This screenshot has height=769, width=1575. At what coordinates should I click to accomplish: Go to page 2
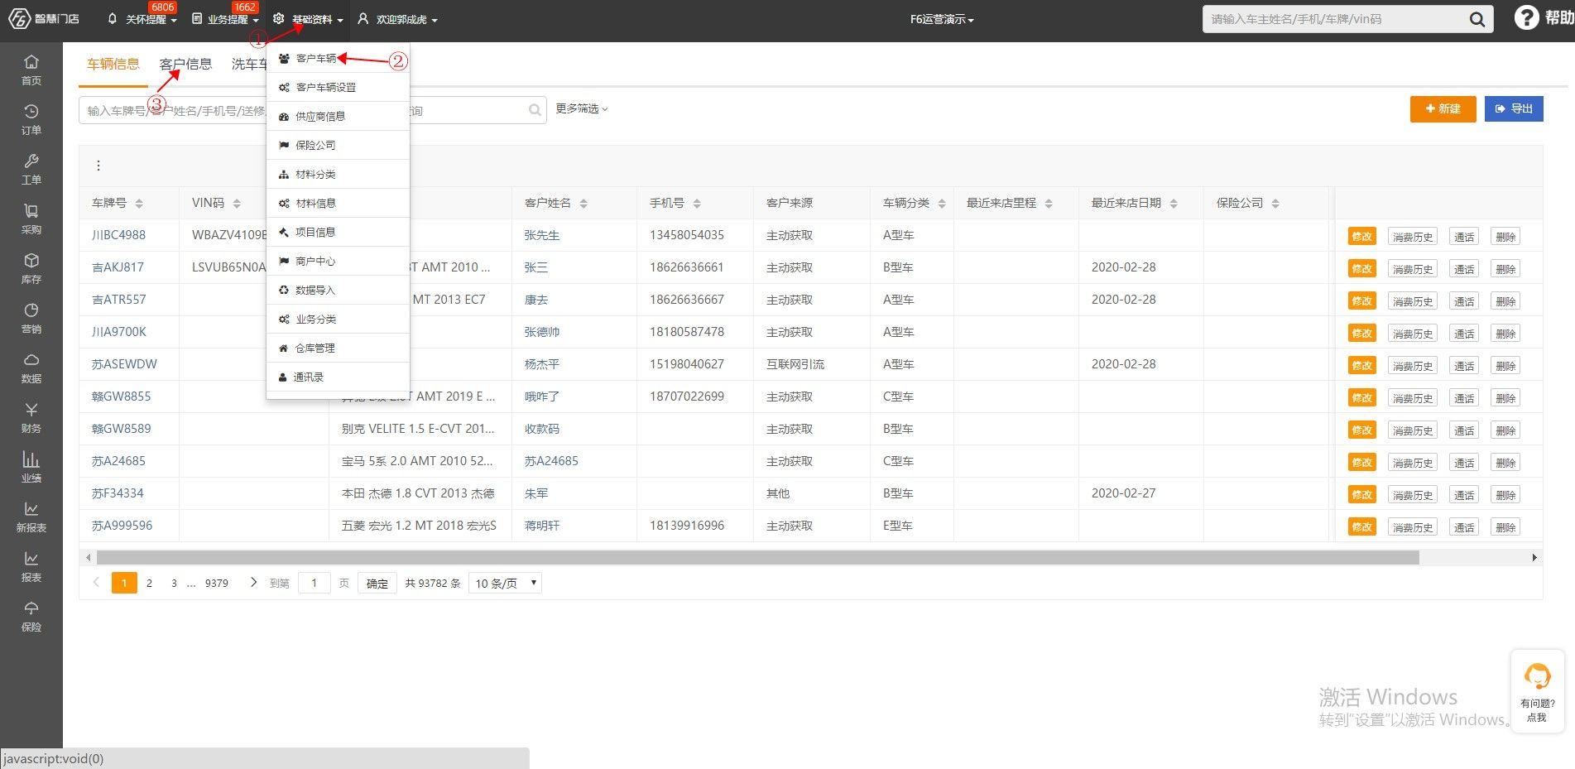point(149,583)
